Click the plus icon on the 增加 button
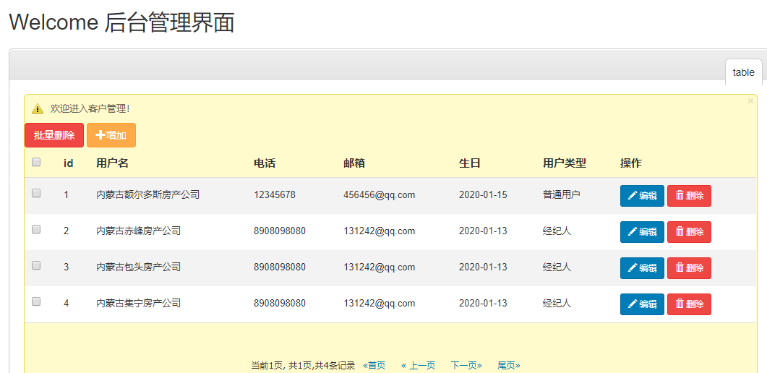This screenshot has height=373, width=767. coord(100,135)
